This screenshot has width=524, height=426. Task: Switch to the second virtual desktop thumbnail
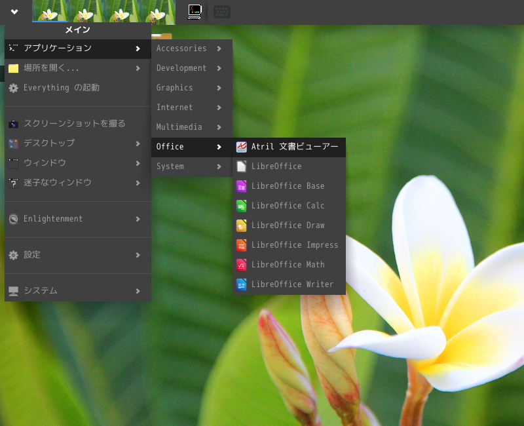[x=86, y=12]
